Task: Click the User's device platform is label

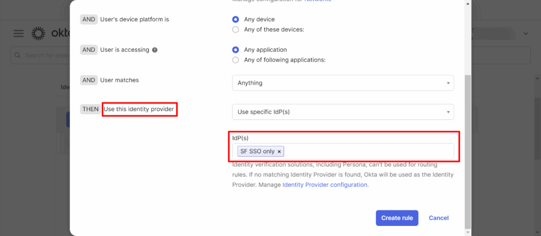Action: pos(135,20)
